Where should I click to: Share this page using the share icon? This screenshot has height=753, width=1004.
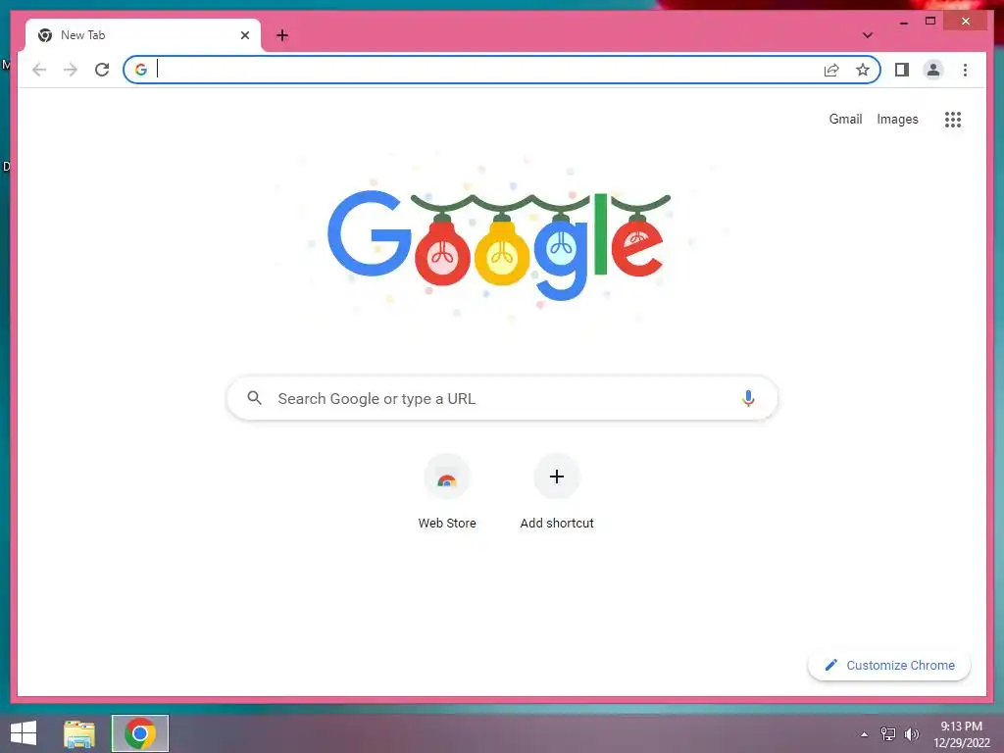coord(831,70)
